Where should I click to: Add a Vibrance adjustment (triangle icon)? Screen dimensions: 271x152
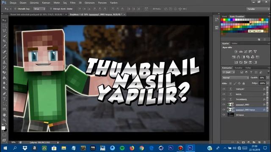tap(255, 52)
